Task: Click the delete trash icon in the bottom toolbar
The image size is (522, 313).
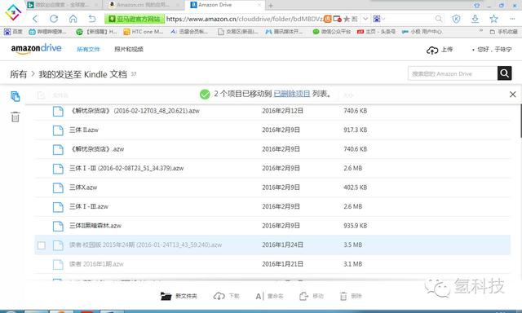Action: [x=343, y=296]
